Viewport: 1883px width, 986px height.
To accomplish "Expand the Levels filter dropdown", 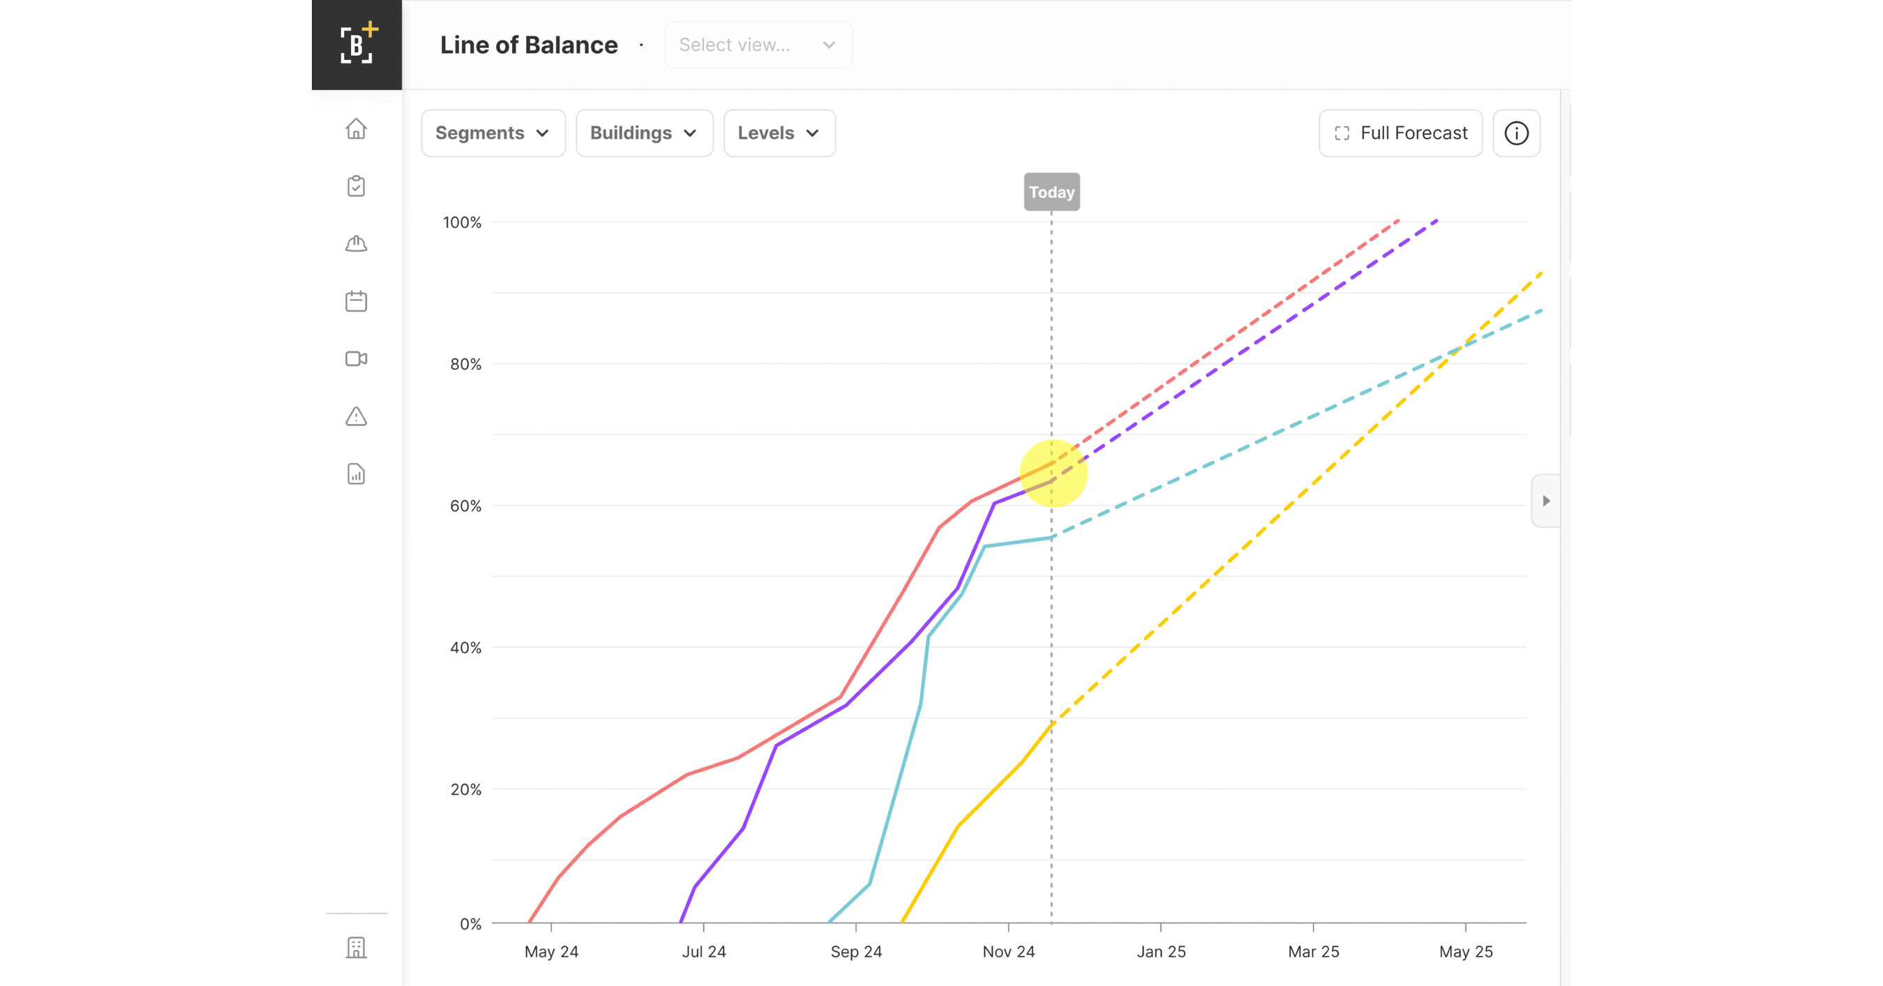I will click(x=779, y=133).
